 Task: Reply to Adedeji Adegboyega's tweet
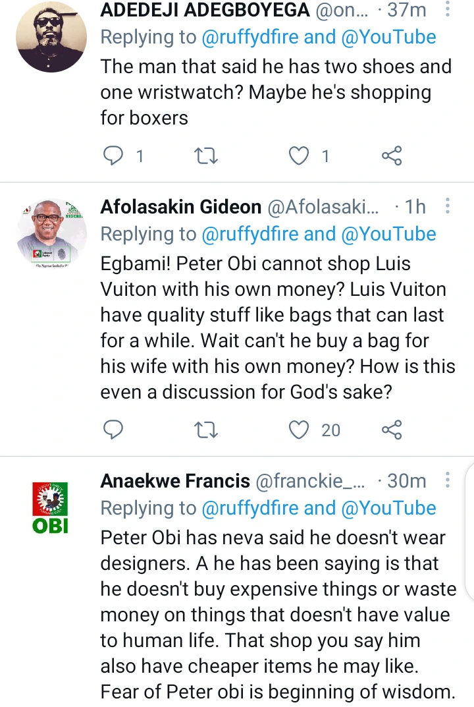tap(114, 156)
